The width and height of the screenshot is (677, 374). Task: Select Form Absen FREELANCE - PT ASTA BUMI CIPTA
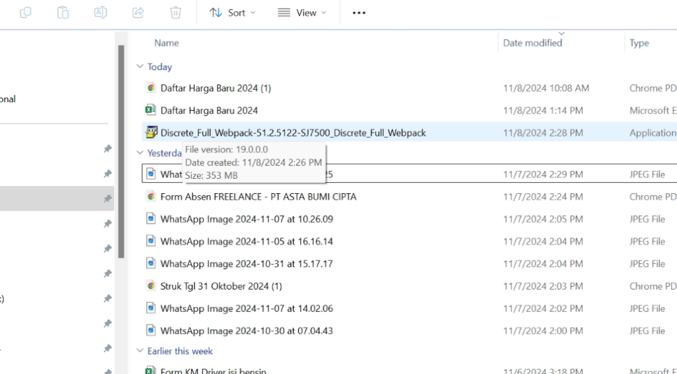[259, 197]
